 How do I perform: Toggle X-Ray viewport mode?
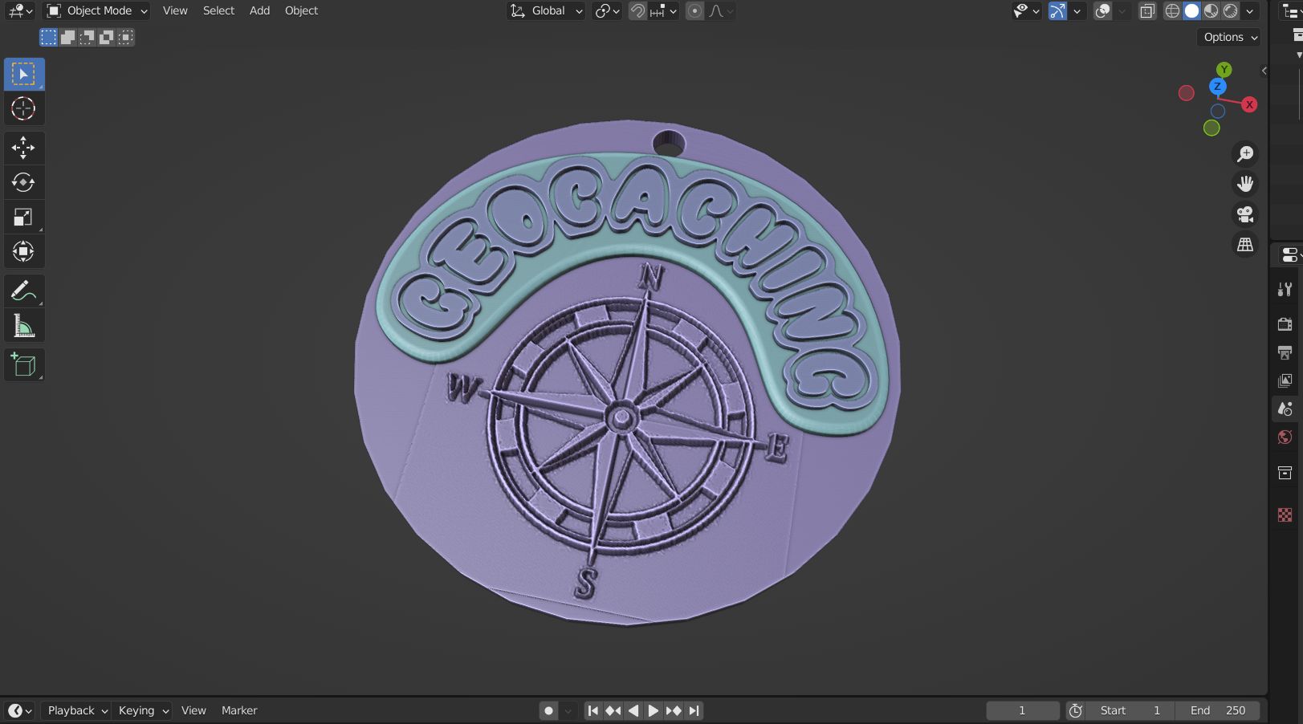(1147, 11)
